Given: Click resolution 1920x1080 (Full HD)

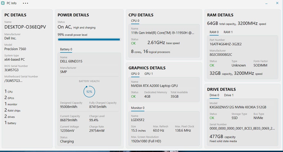Looking at the screenshot, I should [x=146, y=141].
